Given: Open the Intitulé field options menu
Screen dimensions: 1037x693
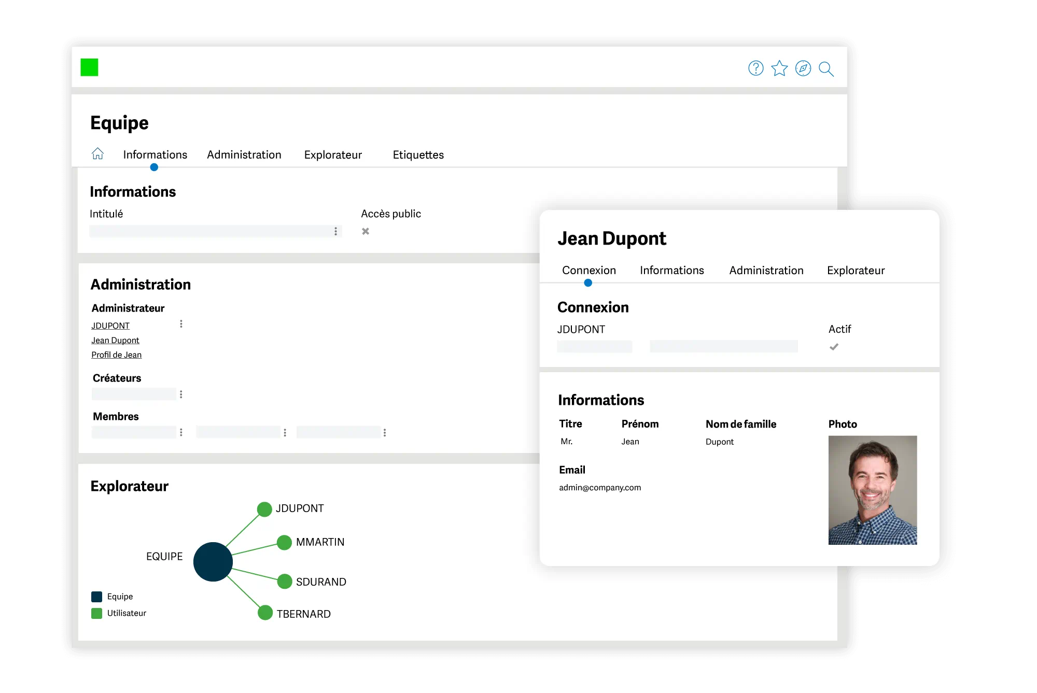Looking at the screenshot, I should click(x=335, y=231).
